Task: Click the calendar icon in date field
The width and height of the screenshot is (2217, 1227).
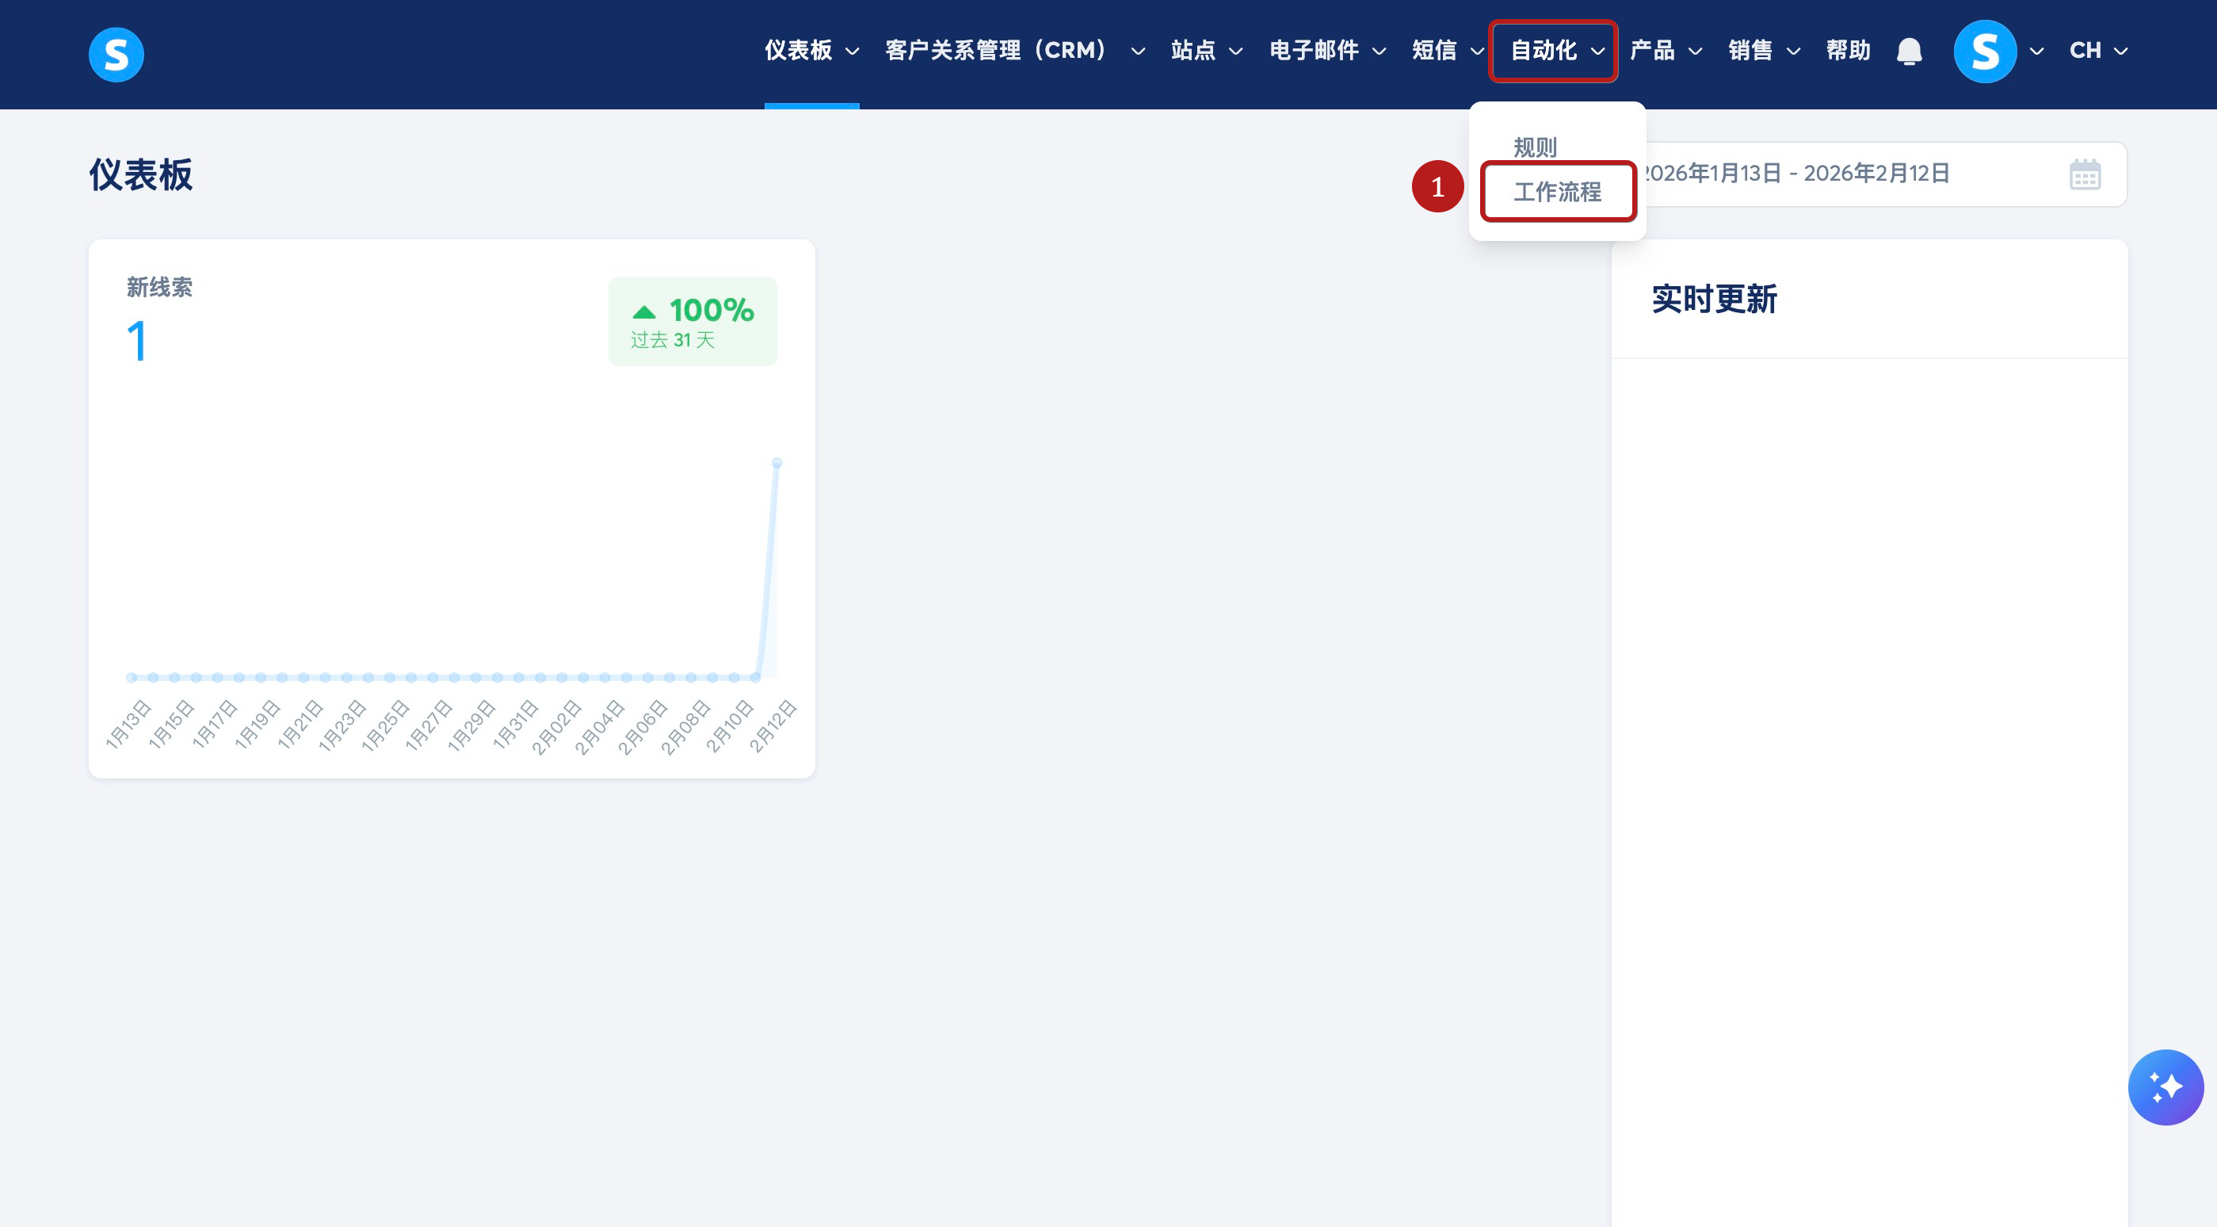Action: [2085, 175]
